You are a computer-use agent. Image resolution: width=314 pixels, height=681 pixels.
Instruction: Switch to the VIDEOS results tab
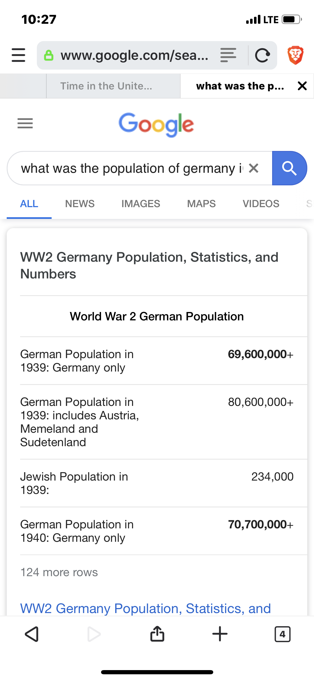point(261,204)
